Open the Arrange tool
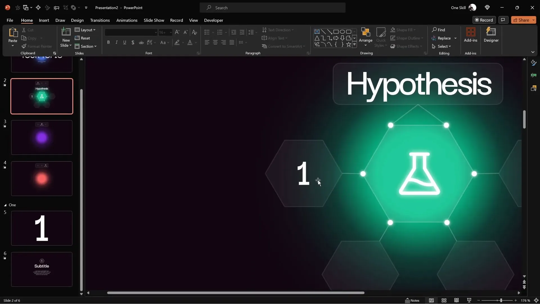 366,37
